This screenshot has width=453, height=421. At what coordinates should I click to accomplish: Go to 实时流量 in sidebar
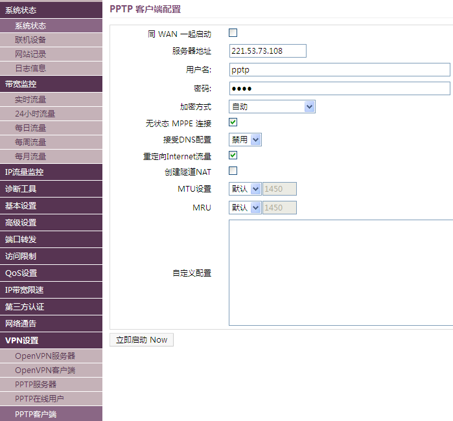(x=30, y=100)
